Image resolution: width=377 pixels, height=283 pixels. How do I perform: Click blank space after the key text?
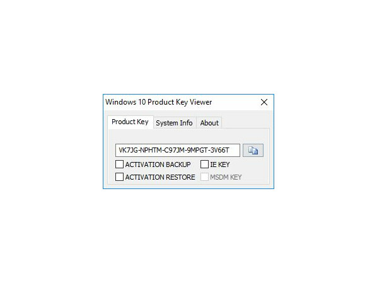pyautogui.click(x=235, y=150)
